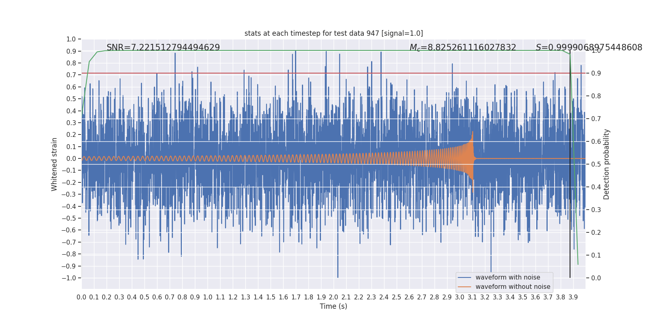Select the 1.0 tick on the time axis
The width and height of the screenshot is (651, 325).
point(208,297)
